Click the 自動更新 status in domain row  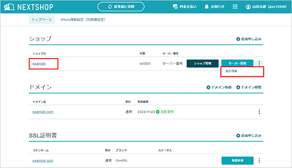point(167,112)
